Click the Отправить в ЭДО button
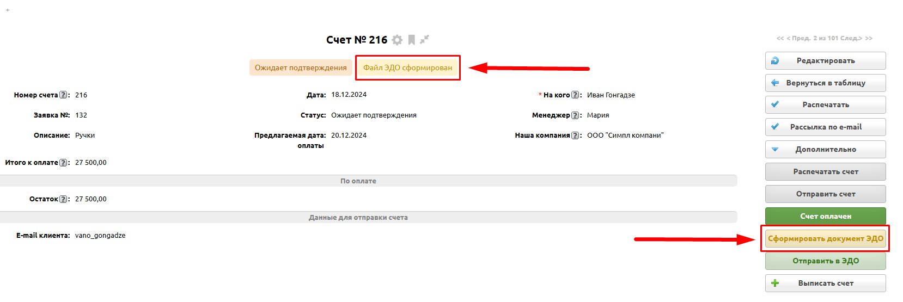The height and width of the screenshot is (302, 903). pyautogui.click(x=825, y=261)
